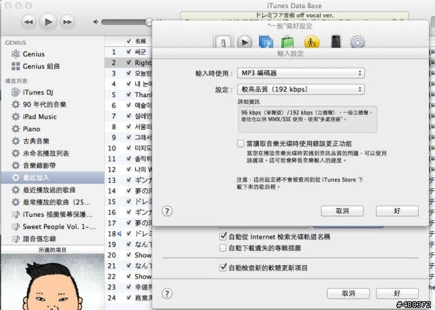Open the 音樂錄影帶 playlist
The height and width of the screenshot is (310, 435).
coord(53,165)
